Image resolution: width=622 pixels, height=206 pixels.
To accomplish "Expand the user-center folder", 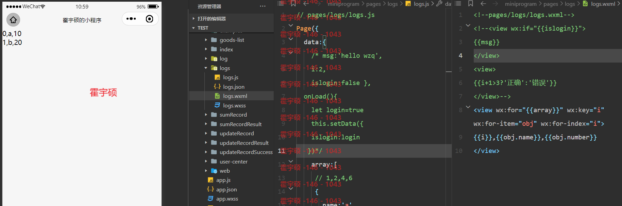I will click(x=206, y=161).
